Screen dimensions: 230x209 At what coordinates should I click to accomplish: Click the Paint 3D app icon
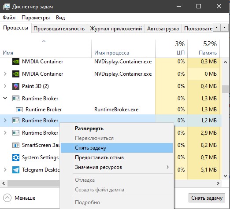[16, 86]
